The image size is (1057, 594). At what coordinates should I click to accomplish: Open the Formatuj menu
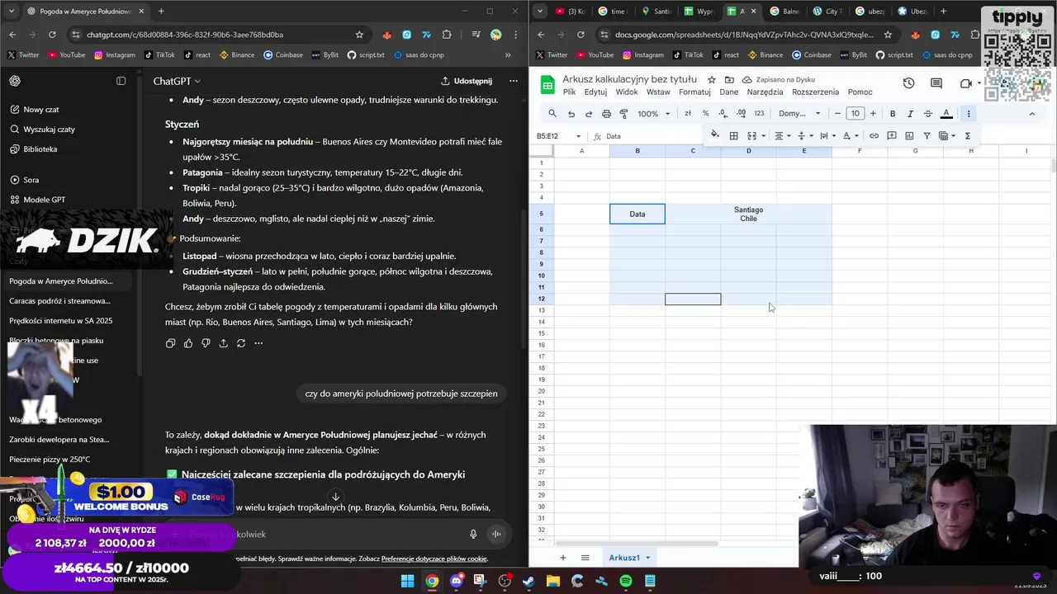[x=694, y=92]
